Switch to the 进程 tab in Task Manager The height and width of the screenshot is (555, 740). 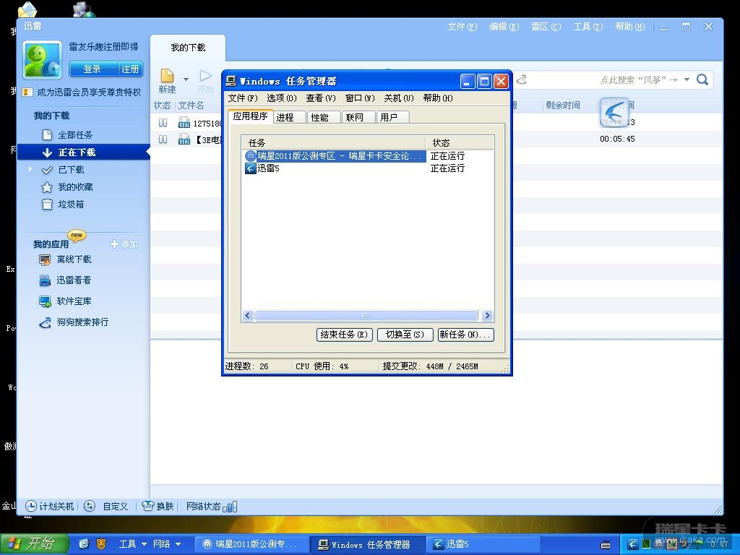coord(289,117)
